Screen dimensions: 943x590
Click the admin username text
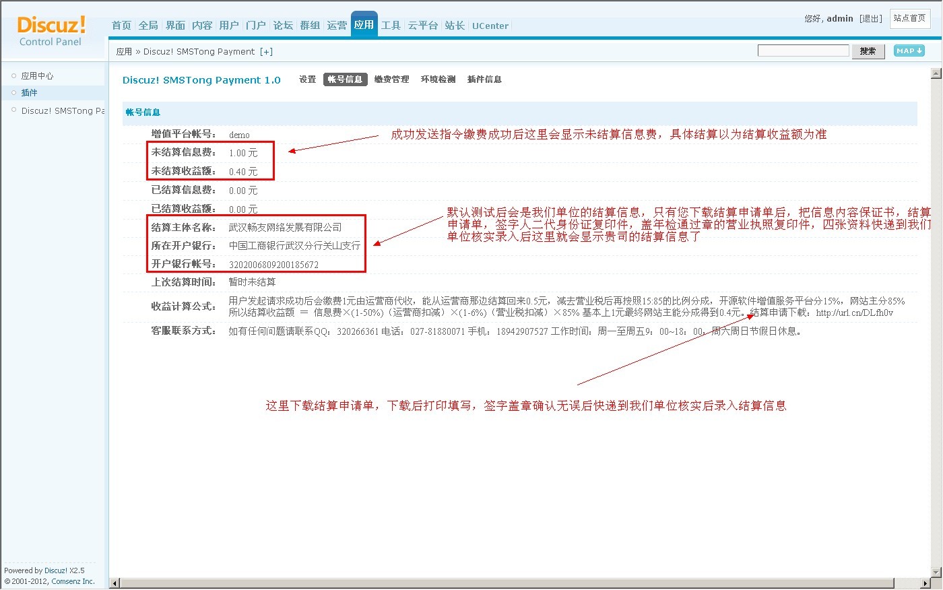click(x=840, y=19)
